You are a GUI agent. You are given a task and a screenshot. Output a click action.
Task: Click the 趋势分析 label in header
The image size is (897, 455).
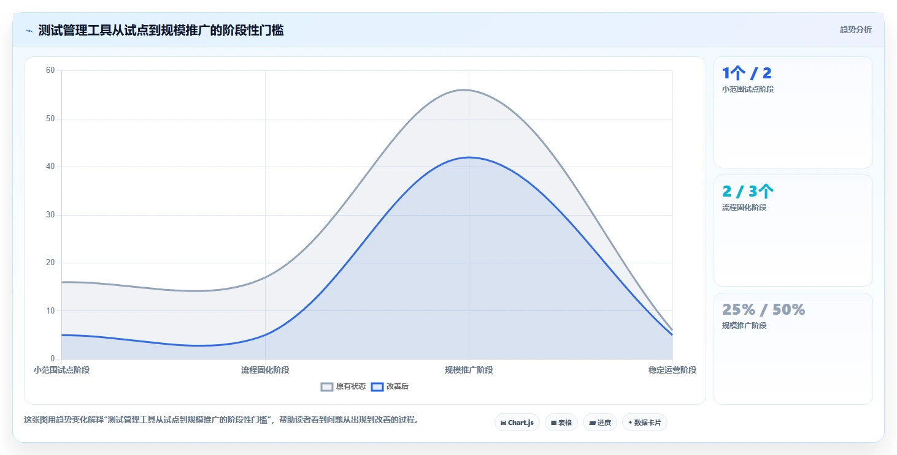tap(855, 29)
